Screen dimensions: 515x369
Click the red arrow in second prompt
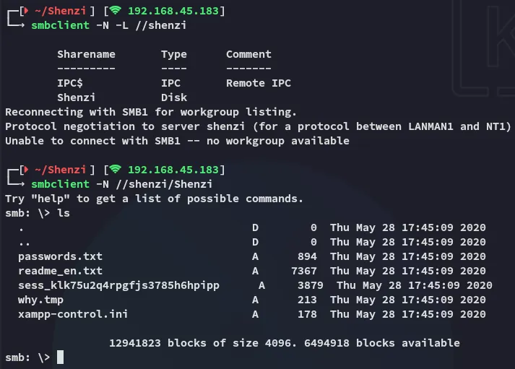[27, 170]
